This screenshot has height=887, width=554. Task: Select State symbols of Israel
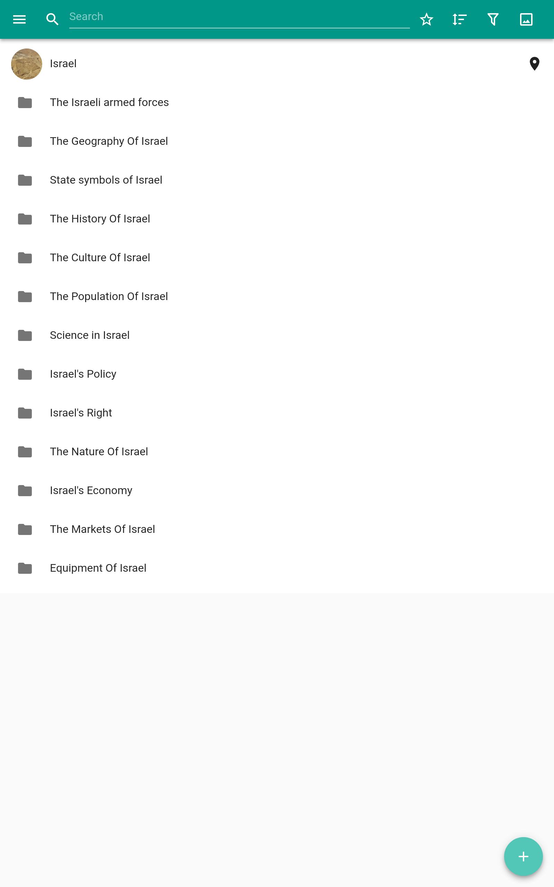[x=106, y=180]
